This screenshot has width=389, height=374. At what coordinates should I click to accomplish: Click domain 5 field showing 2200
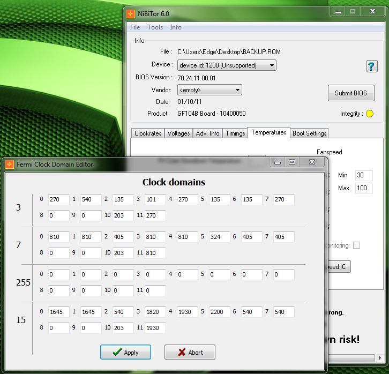point(219,312)
